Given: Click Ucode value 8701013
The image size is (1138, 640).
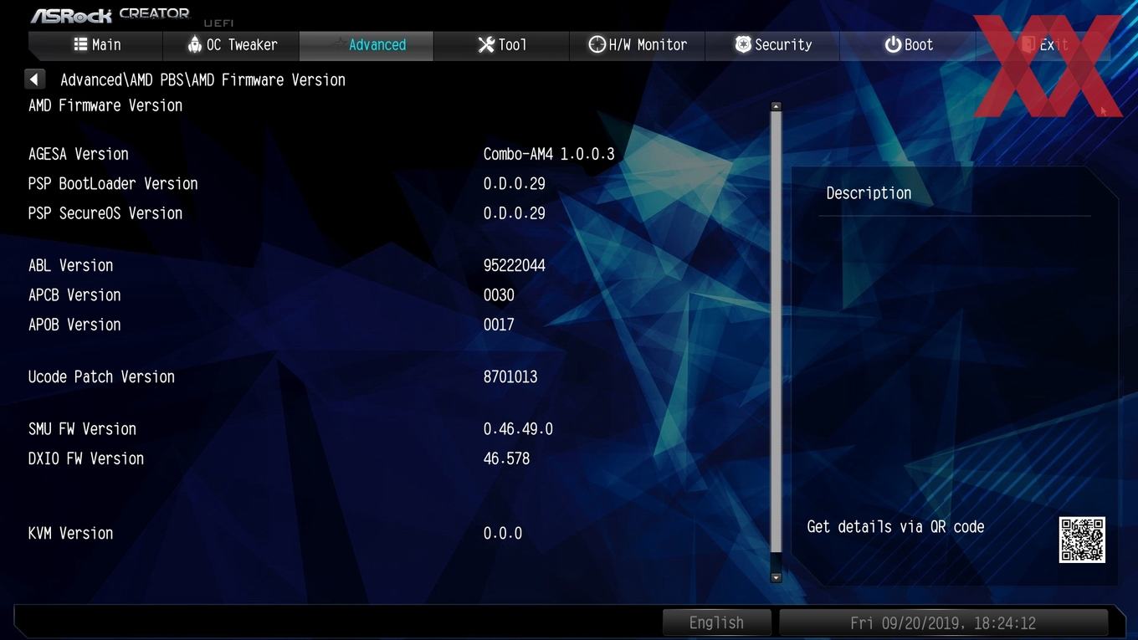Looking at the screenshot, I should (x=510, y=376).
